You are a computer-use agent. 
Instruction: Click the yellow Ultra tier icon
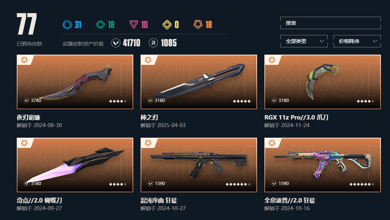coord(167,25)
